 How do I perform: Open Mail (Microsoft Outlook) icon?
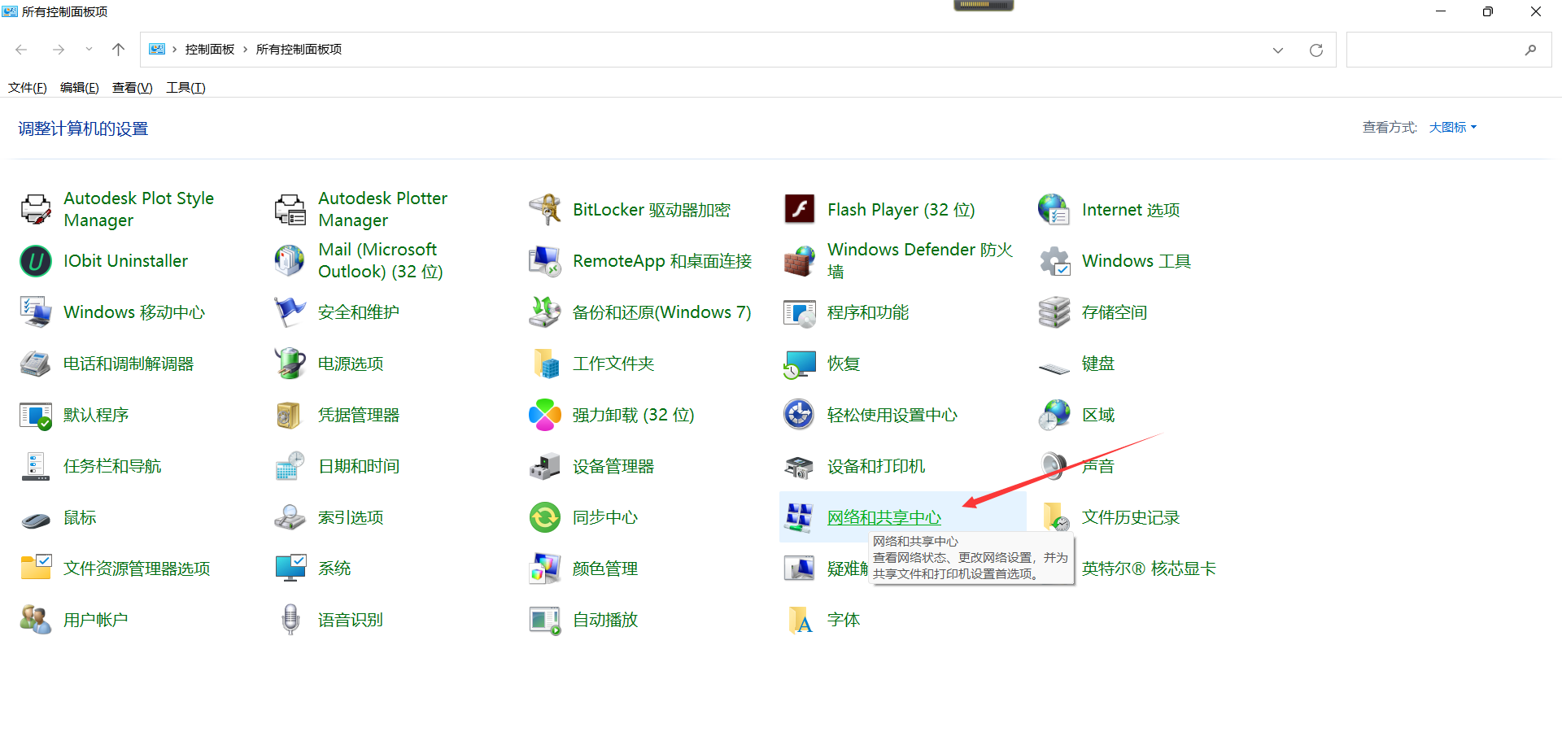click(290, 261)
